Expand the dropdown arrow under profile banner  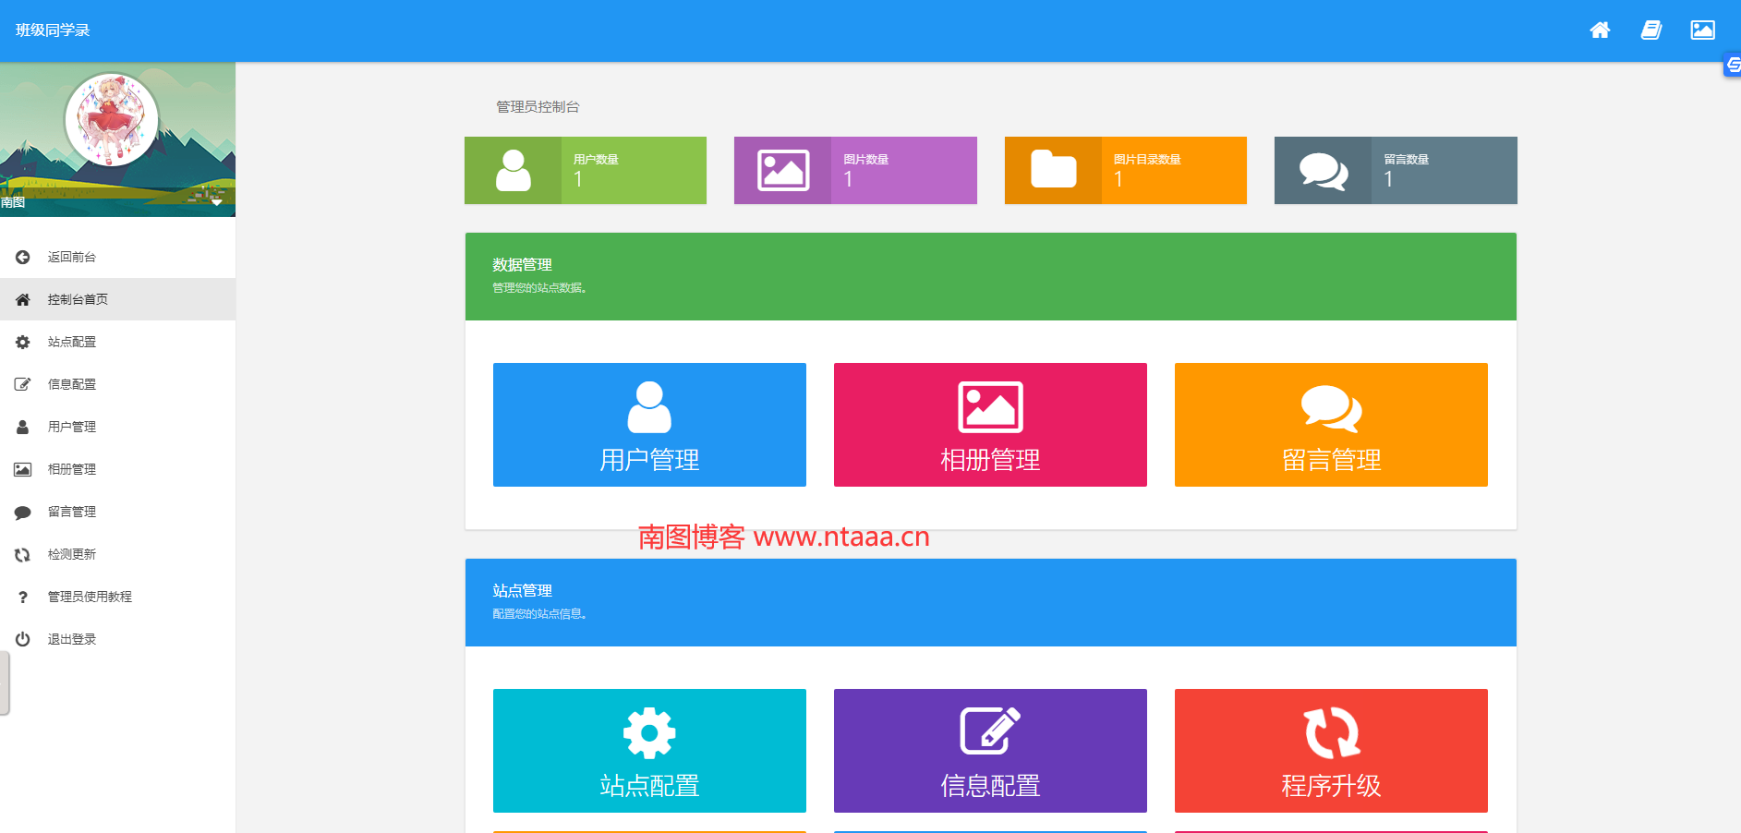pyautogui.click(x=217, y=202)
